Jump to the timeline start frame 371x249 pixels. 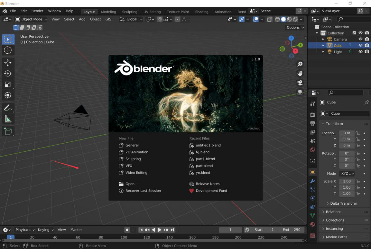(141, 230)
